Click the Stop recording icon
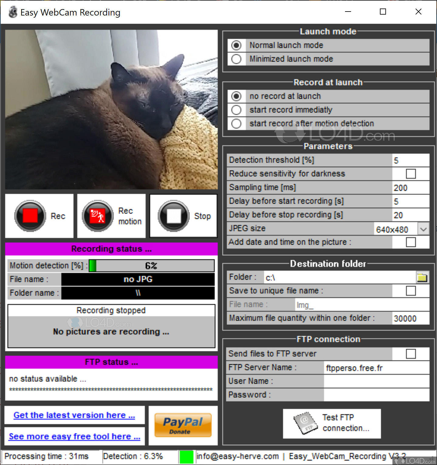The height and width of the screenshot is (465, 437). click(x=173, y=216)
